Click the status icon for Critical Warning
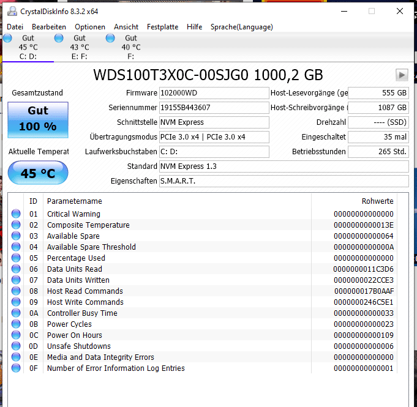Screen dimensions: 417x407 (x=16, y=214)
